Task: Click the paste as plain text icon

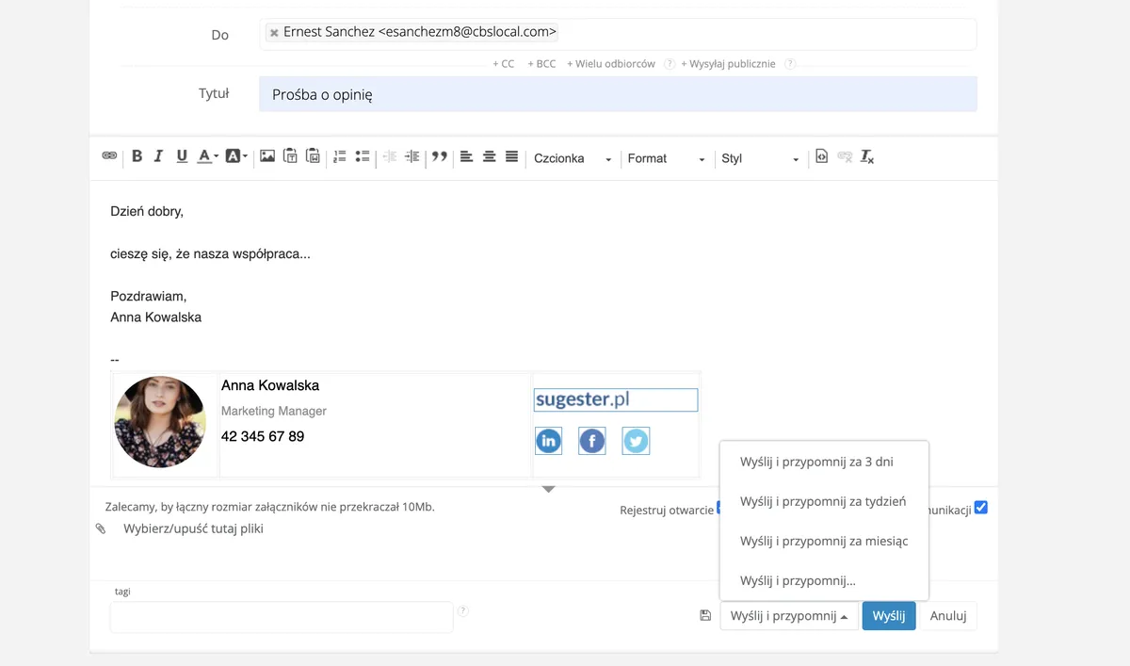Action: (x=291, y=156)
